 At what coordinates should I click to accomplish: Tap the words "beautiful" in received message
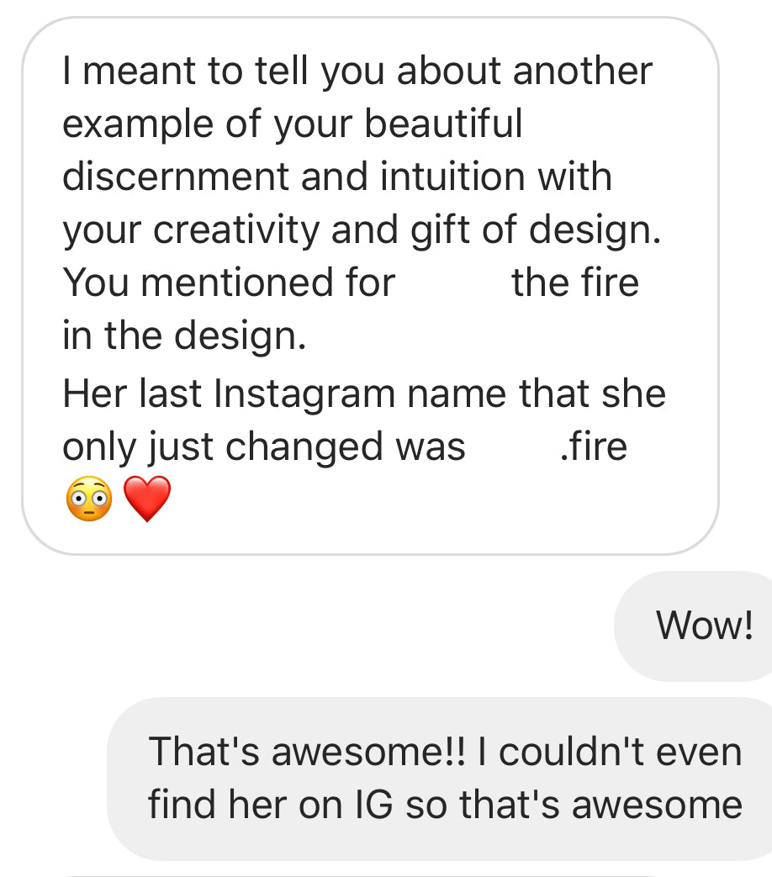443,124
